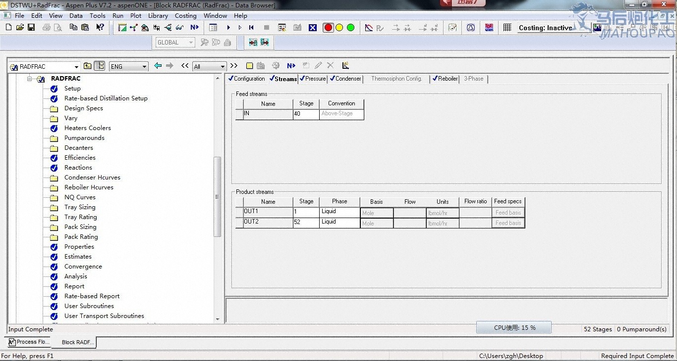Click the top toolbar Next (N>) button
The image size is (677, 361).
tap(194, 28)
